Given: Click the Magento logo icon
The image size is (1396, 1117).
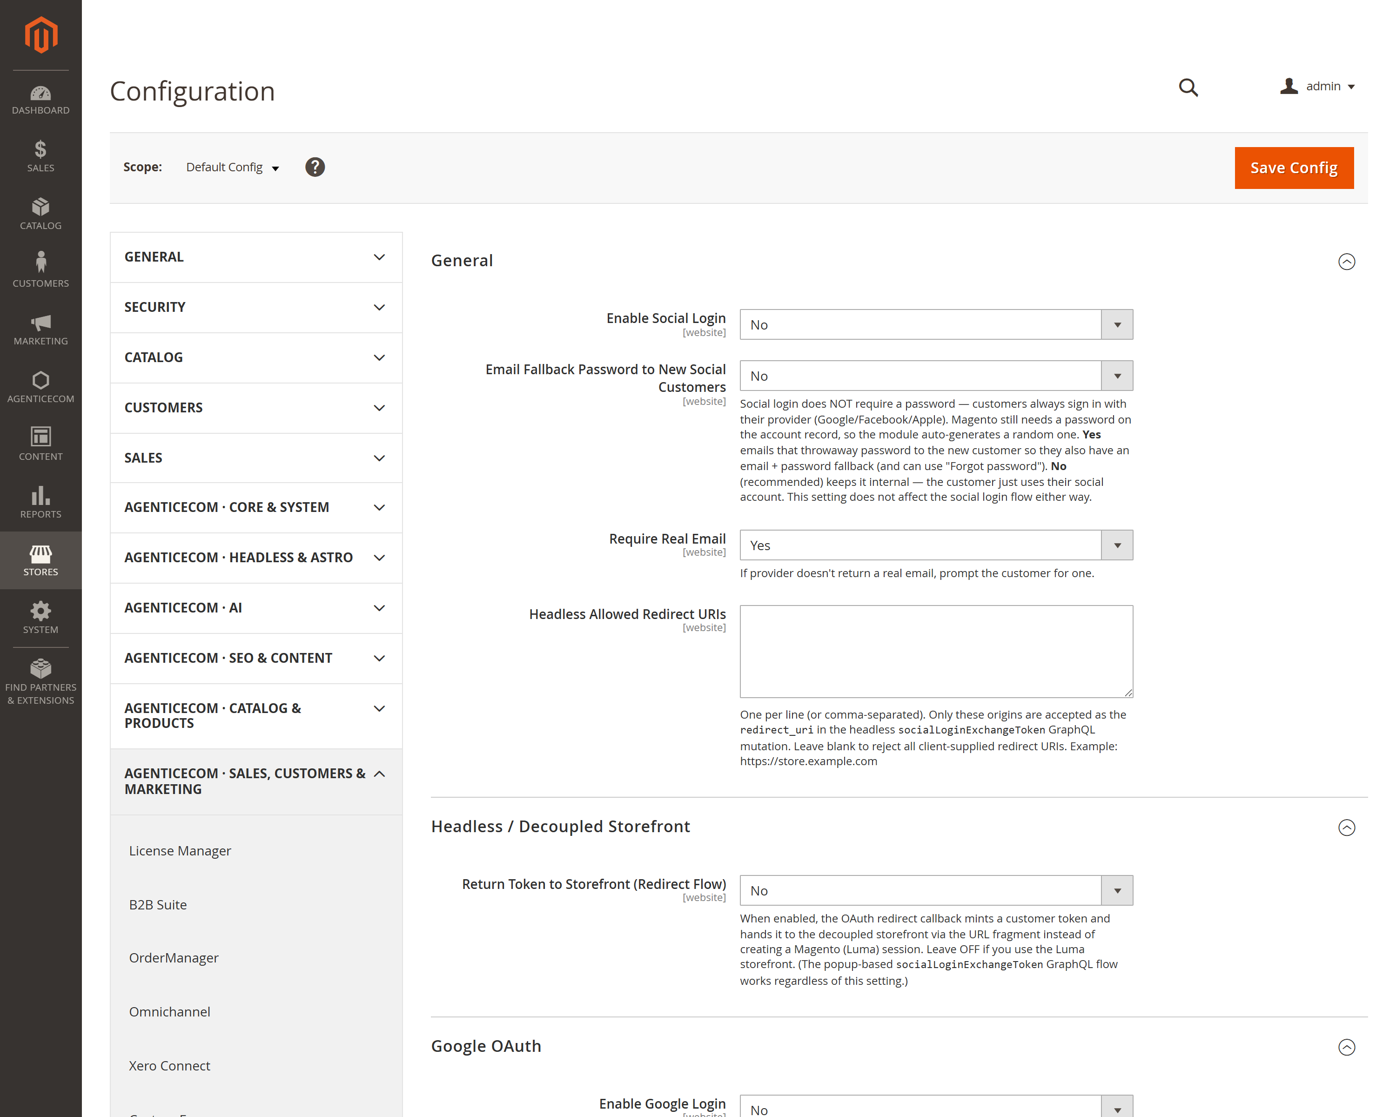Looking at the screenshot, I should 41,35.
